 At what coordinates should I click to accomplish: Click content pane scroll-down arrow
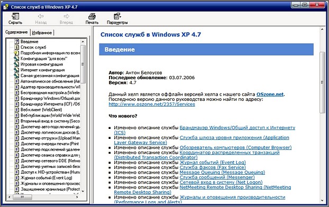point(322,201)
